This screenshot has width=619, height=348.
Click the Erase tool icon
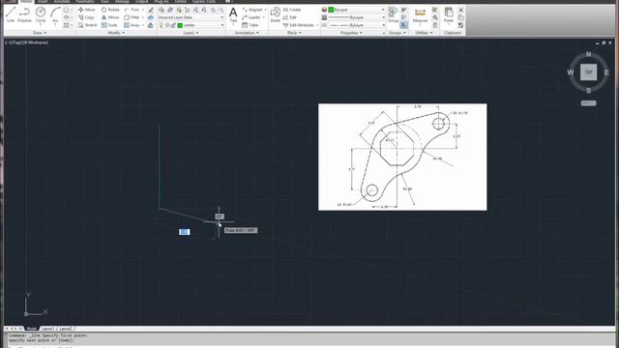click(151, 10)
